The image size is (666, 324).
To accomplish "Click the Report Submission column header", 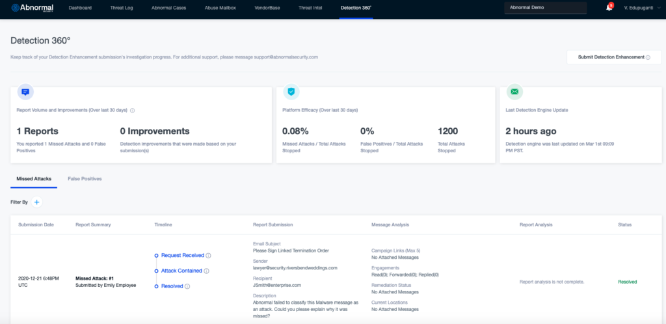I will pos(273,224).
